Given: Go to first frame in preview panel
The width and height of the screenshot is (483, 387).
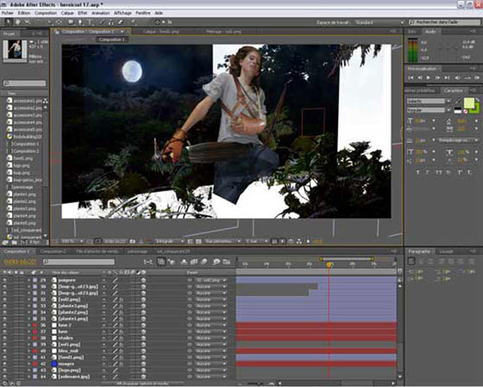Looking at the screenshot, I should point(410,78).
